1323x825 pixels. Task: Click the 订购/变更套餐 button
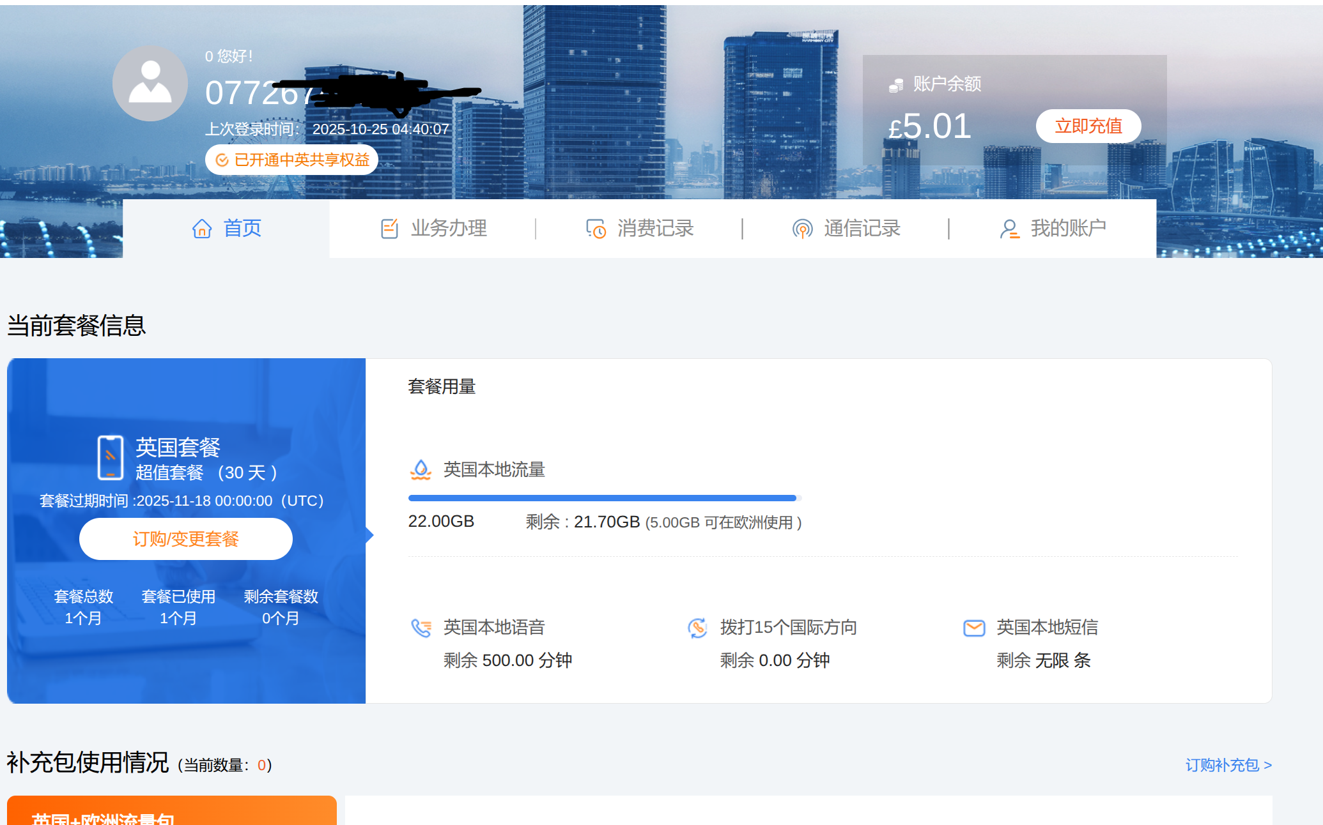pos(185,538)
